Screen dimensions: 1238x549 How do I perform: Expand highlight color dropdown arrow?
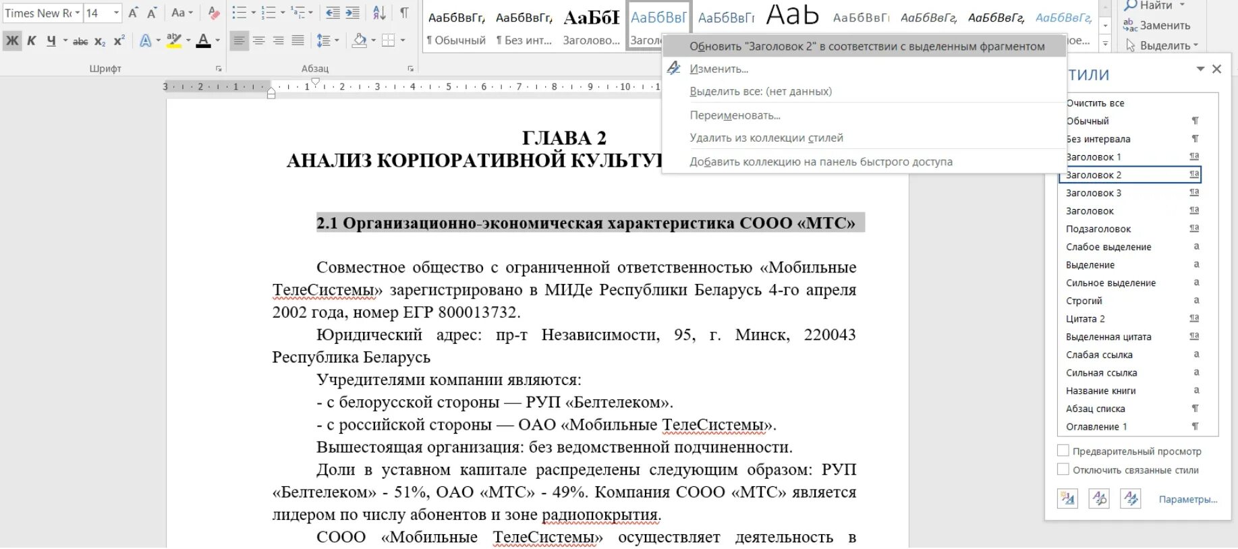(x=188, y=41)
